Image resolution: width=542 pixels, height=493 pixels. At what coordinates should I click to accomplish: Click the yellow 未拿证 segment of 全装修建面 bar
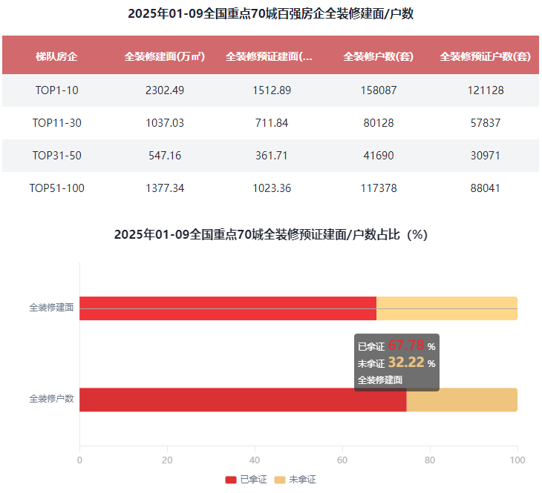[446, 308]
